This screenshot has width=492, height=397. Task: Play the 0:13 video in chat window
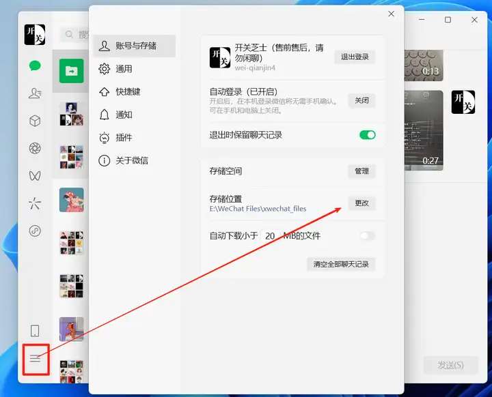click(424, 65)
